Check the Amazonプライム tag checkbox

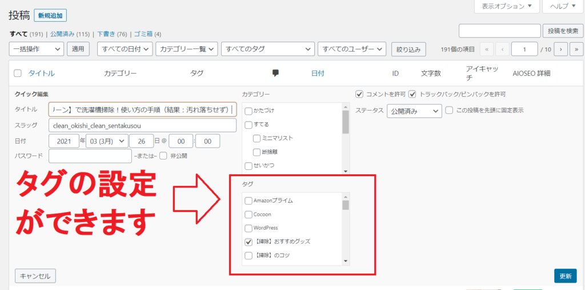[248, 201]
